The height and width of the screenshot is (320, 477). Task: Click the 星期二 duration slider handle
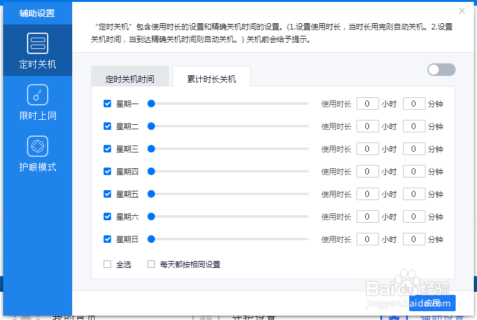point(151,126)
